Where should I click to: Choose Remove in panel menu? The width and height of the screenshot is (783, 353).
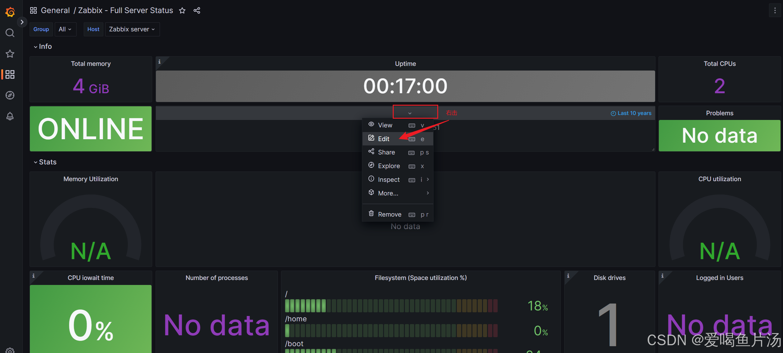(398, 214)
